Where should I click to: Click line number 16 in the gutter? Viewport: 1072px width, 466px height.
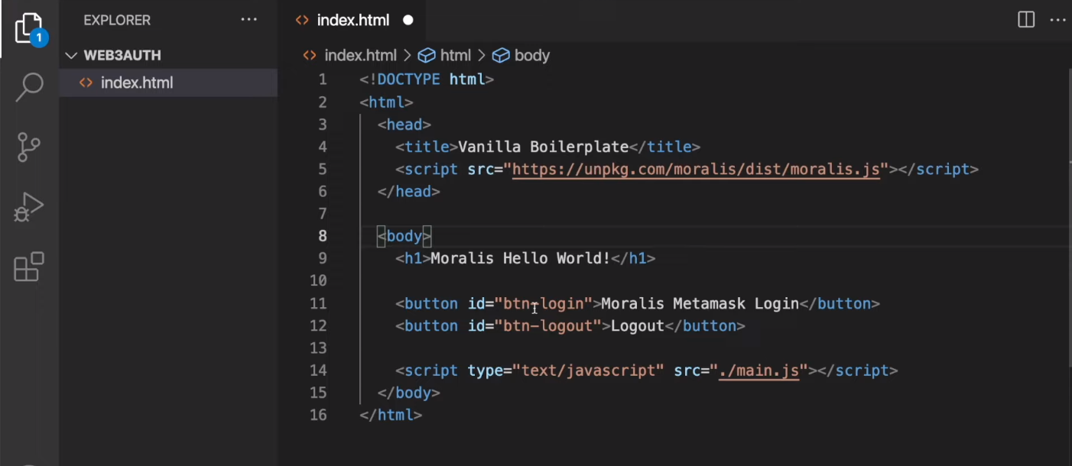click(x=318, y=415)
